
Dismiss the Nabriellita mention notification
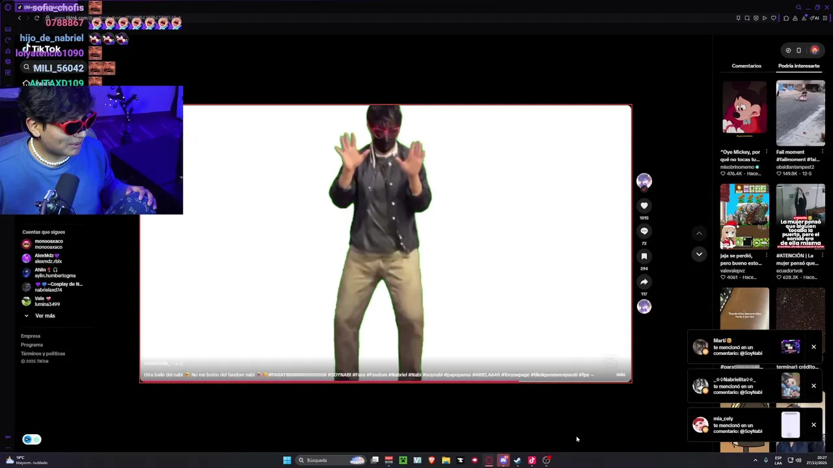coord(813,386)
